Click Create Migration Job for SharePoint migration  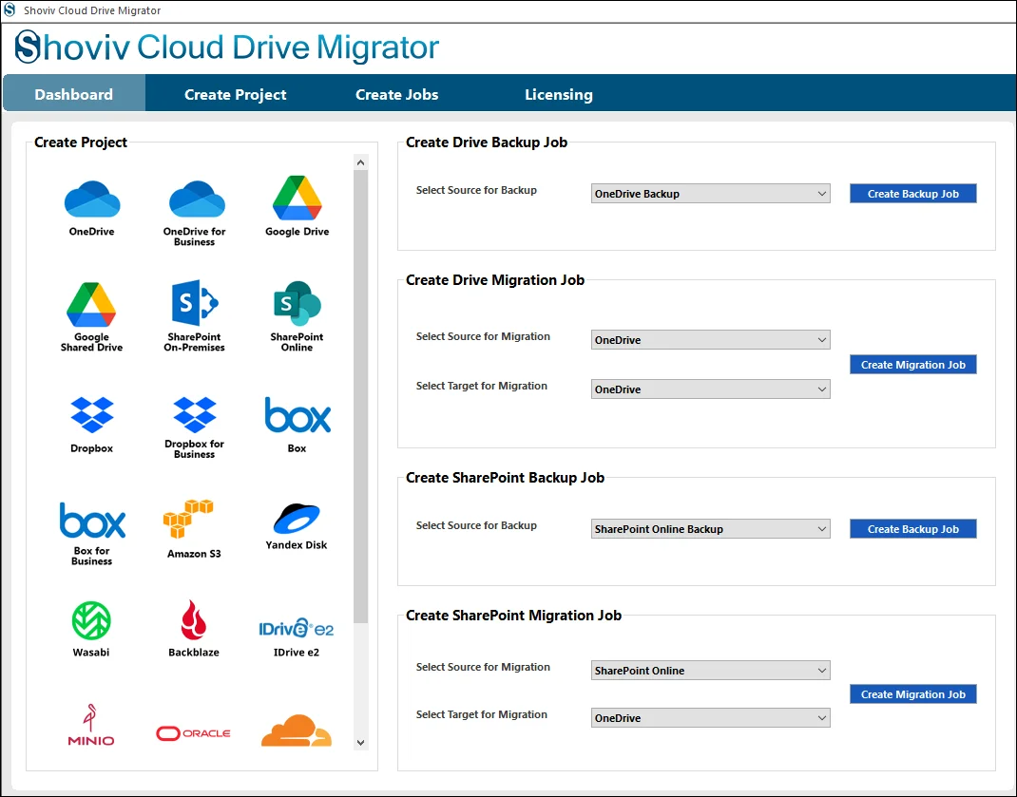pyautogui.click(x=913, y=693)
